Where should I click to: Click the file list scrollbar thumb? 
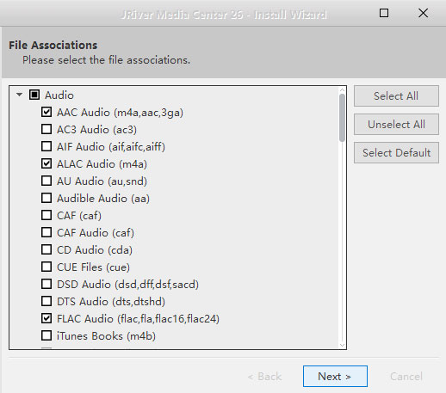342,118
